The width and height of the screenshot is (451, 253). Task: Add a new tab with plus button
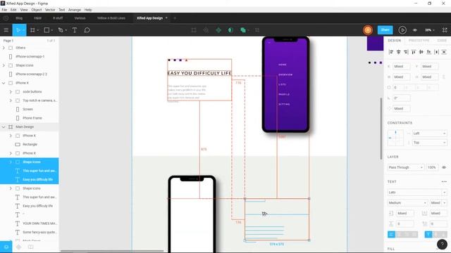[175, 18]
